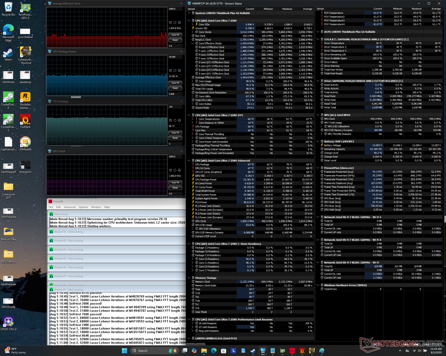Open the Edit menu in Prime95
446x356 pixels.
[58, 207]
